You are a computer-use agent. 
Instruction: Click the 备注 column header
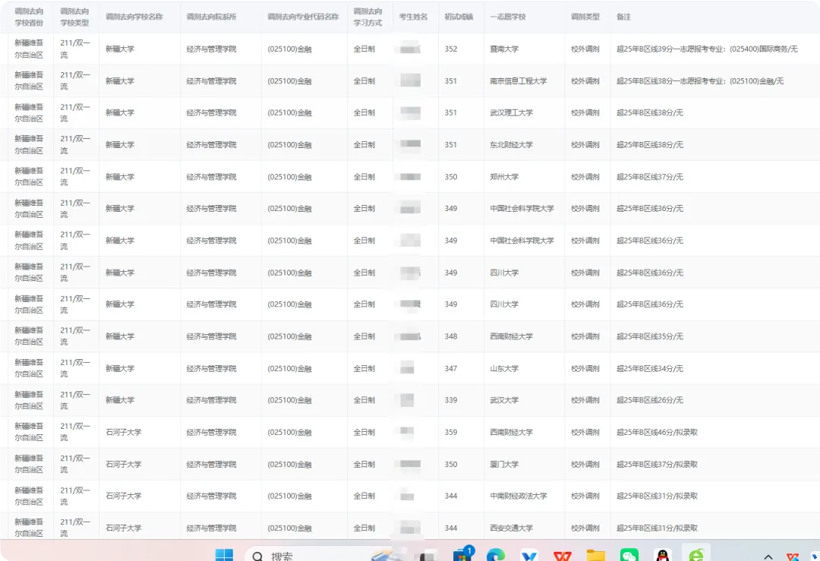(623, 17)
